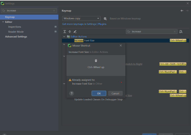Viewport: 191px width, 135px height.
Task: Open the Windows copy keymap dropdown
Action: 81,19
